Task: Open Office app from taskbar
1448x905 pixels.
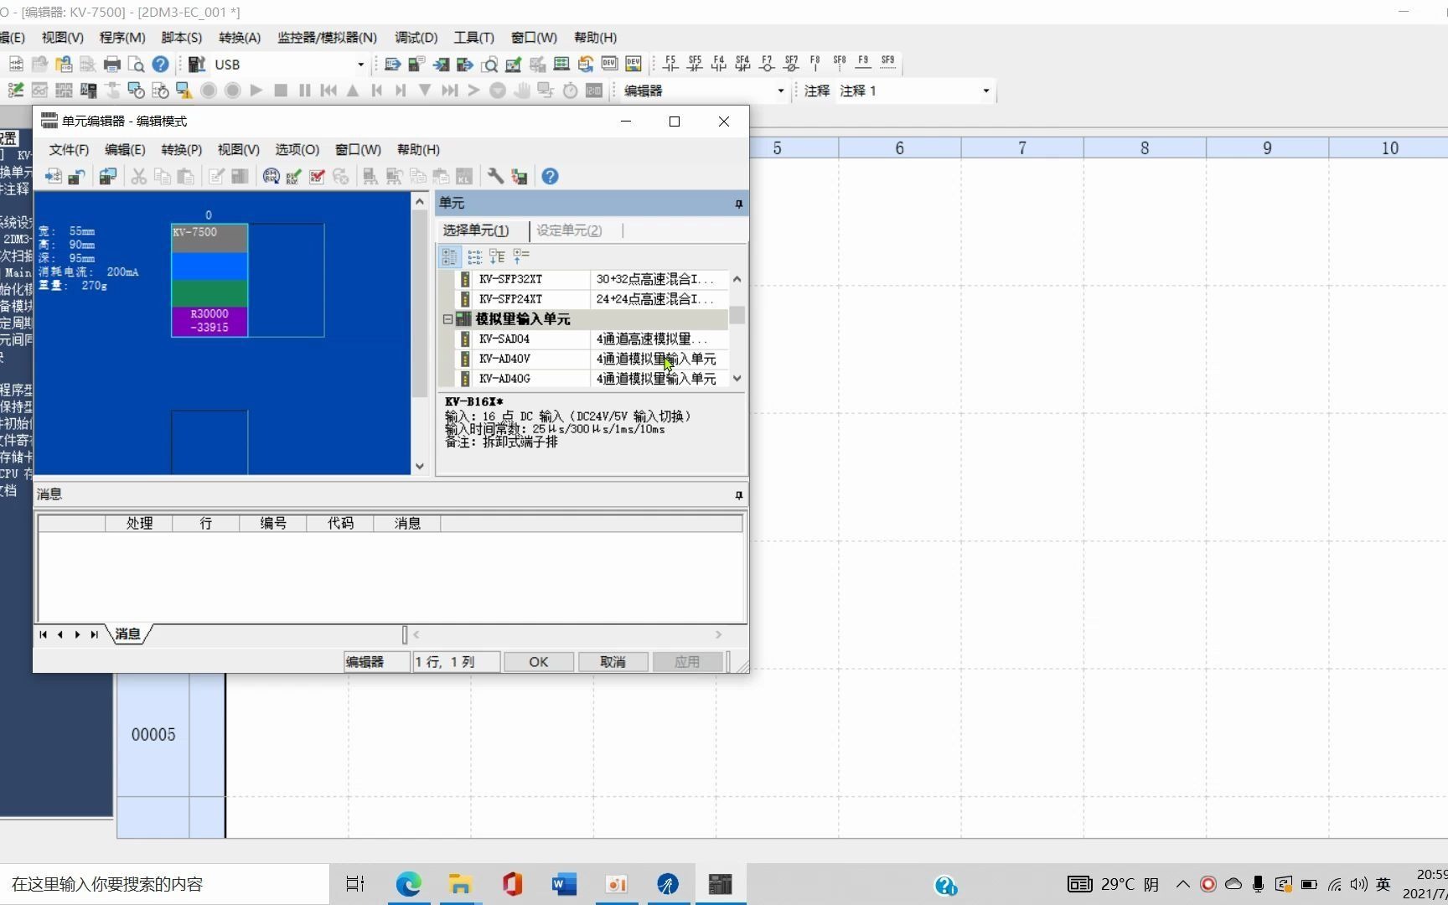Action: click(512, 884)
